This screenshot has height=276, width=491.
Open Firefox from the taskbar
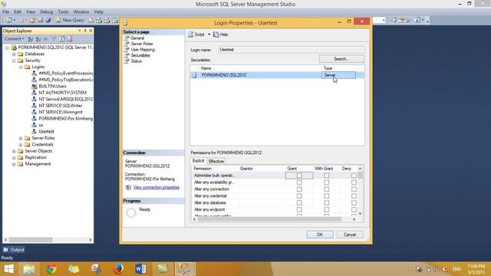(118, 269)
